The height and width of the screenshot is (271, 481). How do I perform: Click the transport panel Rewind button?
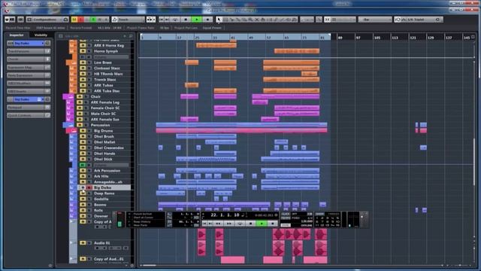tap(218, 224)
